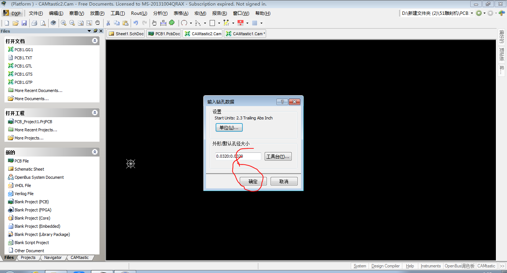The height and width of the screenshot is (273, 507).
Task: Click the Design Compiler status bar button
Action: (385, 266)
